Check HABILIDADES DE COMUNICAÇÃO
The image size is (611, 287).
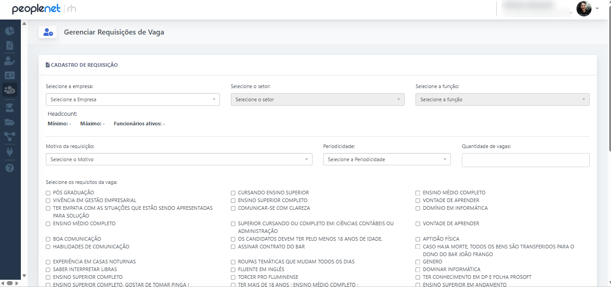[48, 247]
